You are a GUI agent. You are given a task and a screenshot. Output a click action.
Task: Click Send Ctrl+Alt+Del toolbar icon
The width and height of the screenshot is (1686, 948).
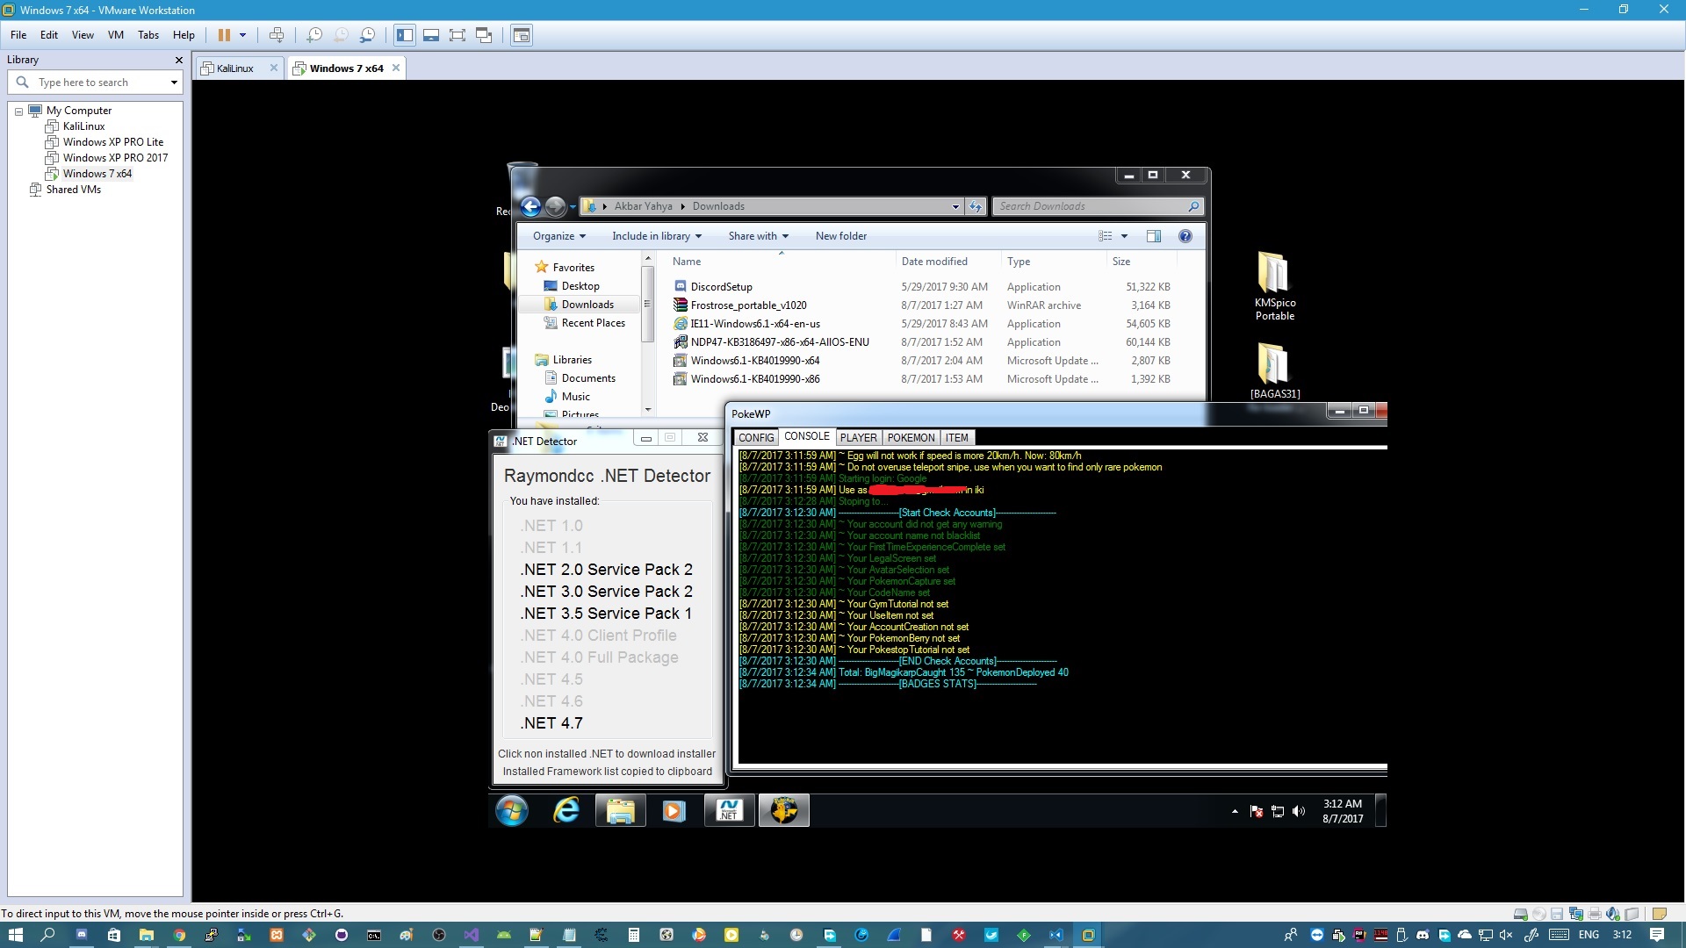[x=277, y=35]
